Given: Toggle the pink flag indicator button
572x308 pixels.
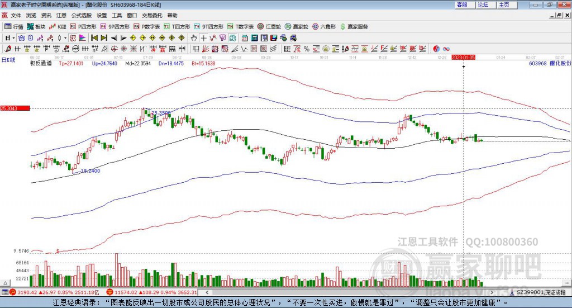Looking at the screenshot, I should [83, 38].
